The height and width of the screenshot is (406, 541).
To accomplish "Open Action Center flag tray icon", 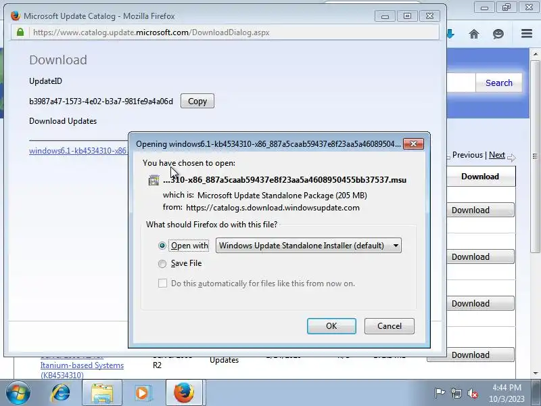I will point(439,393).
